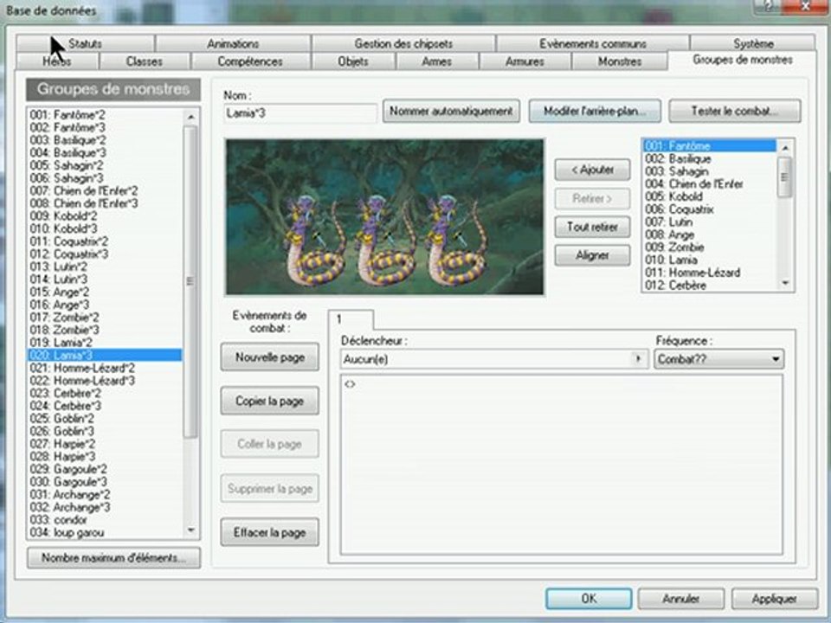Click the Annuler button
This screenshot has height=623, width=831.
[x=681, y=599]
